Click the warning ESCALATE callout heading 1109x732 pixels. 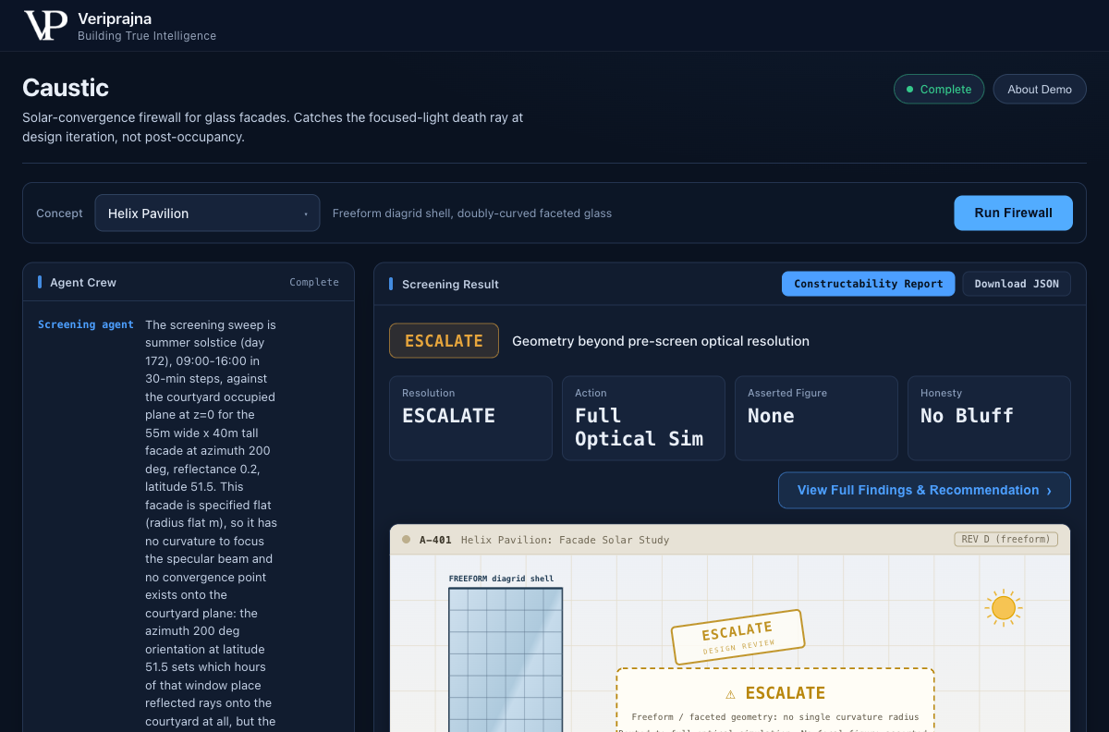click(775, 693)
